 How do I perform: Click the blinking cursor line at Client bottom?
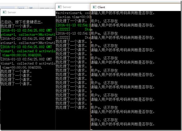tap(92, 129)
